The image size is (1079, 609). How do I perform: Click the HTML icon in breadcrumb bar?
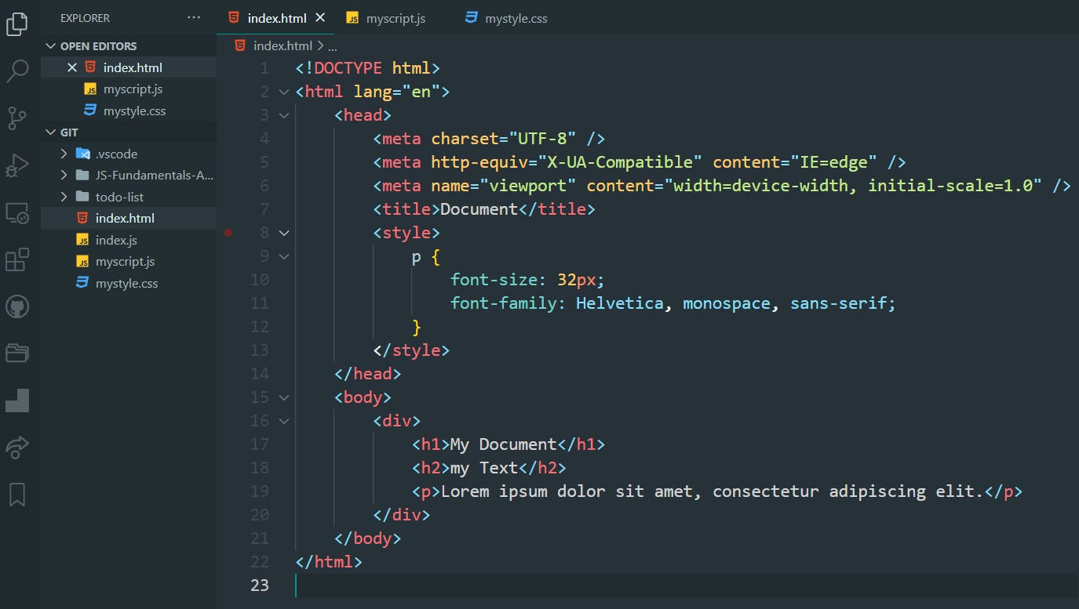point(240,45)
